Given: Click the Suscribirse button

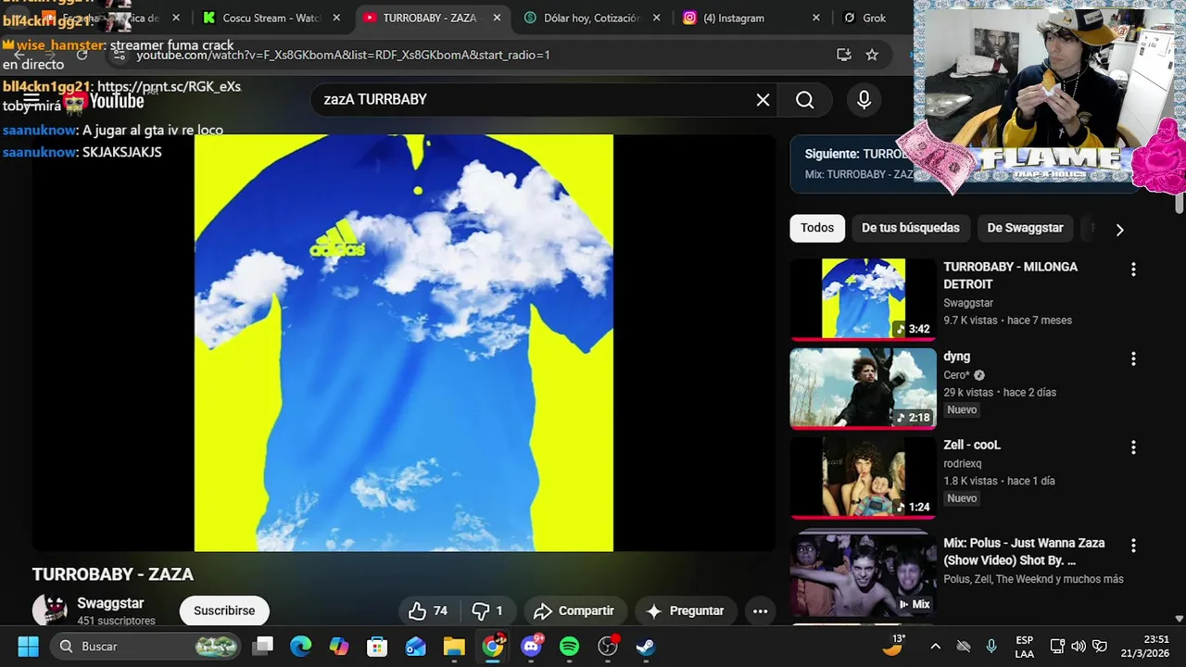Looking at the screenshot, I should click(x=224, y=610).
